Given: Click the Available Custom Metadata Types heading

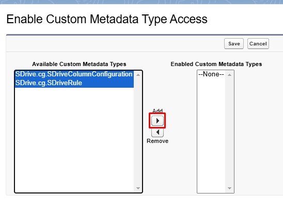Looking at the screenshot, I should coord(79,64).
